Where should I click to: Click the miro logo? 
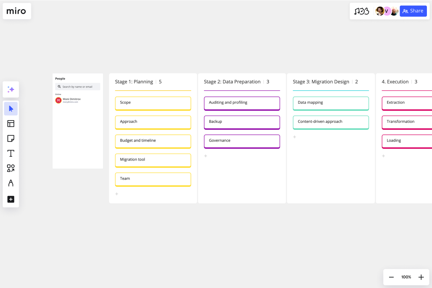pos(16,11)
